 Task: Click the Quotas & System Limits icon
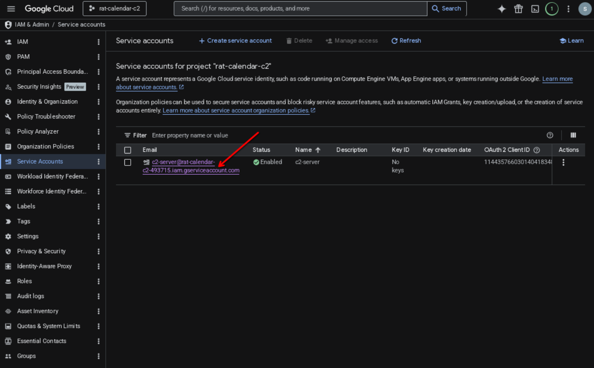(8, 326)
